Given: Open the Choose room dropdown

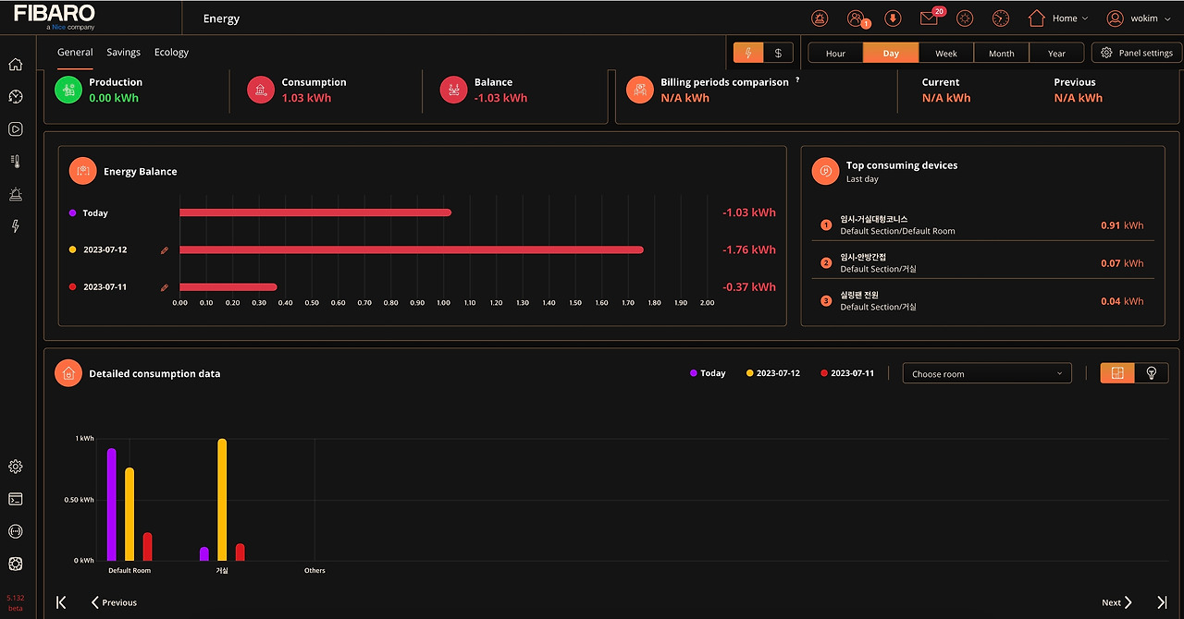Looking at the screenshot, I should point(987,373).
